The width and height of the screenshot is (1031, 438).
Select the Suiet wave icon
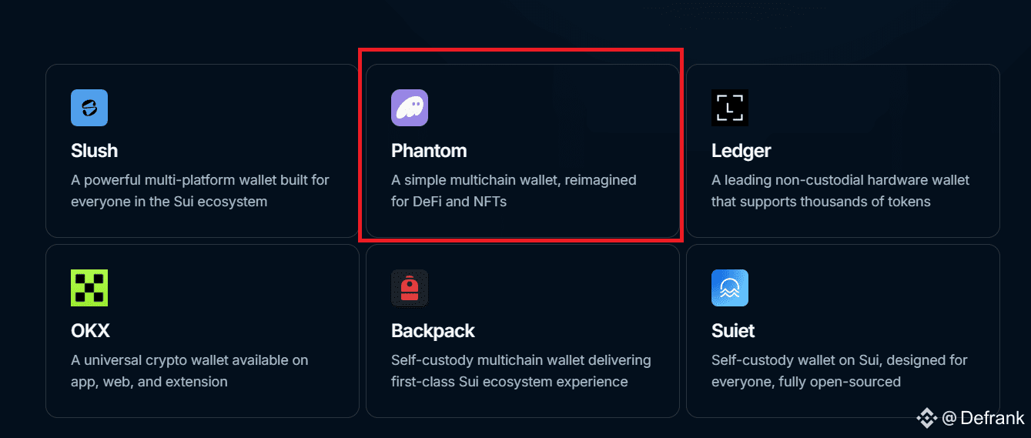coord(730,288)
